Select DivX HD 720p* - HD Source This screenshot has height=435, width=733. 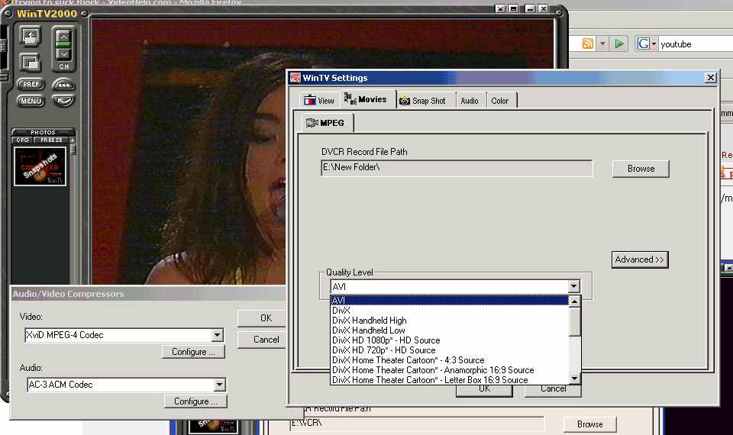[x=449, y=350]
